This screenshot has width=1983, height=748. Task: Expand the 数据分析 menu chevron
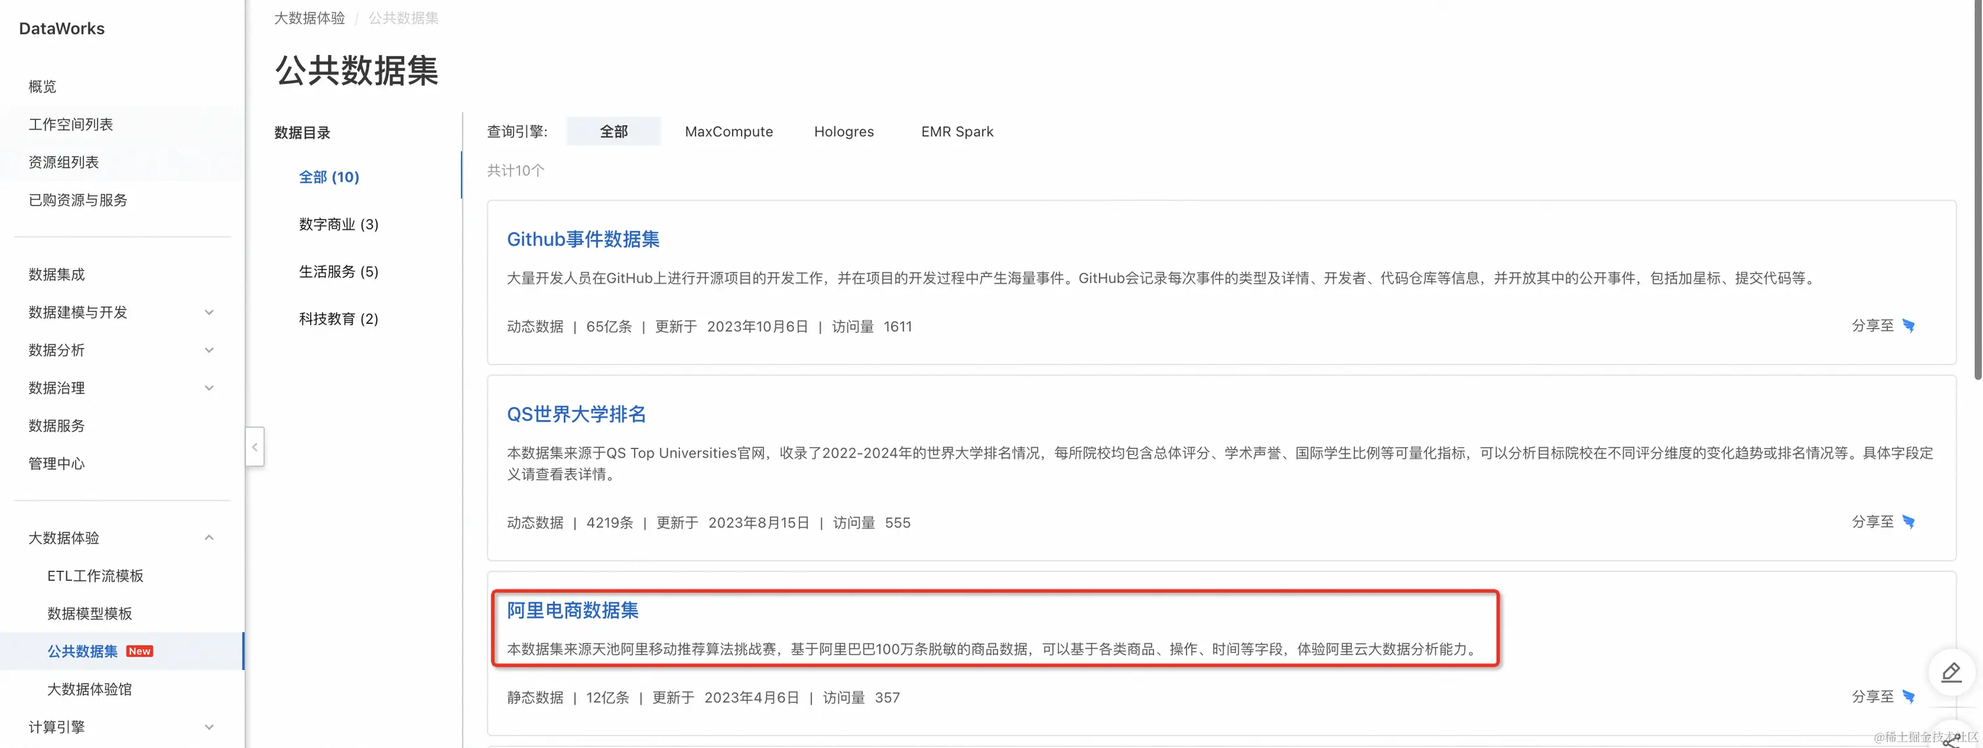pyautogui.click(x=209, y=350)
